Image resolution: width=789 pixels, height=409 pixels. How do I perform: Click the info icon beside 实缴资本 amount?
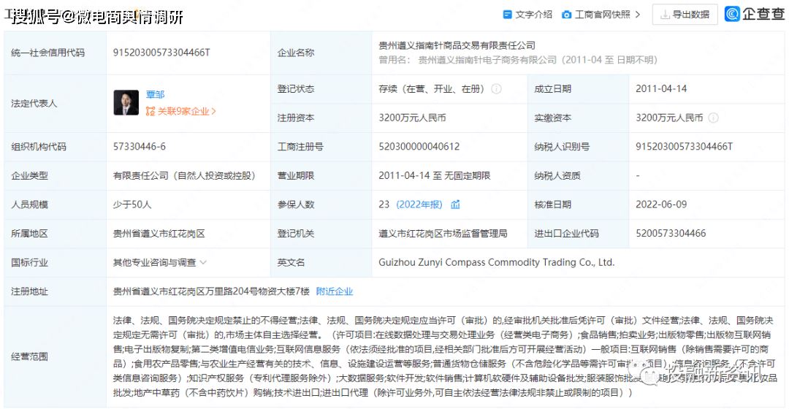713,118
